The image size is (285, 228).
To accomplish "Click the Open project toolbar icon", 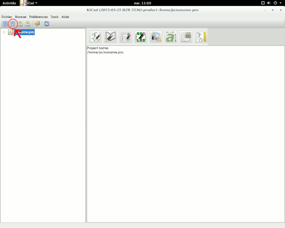I will 20,24.
